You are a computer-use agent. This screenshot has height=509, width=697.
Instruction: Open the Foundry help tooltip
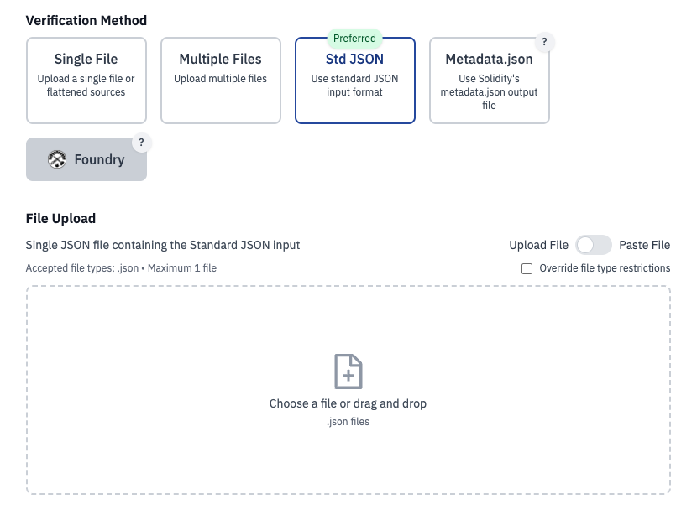click(x=141, y=143)
